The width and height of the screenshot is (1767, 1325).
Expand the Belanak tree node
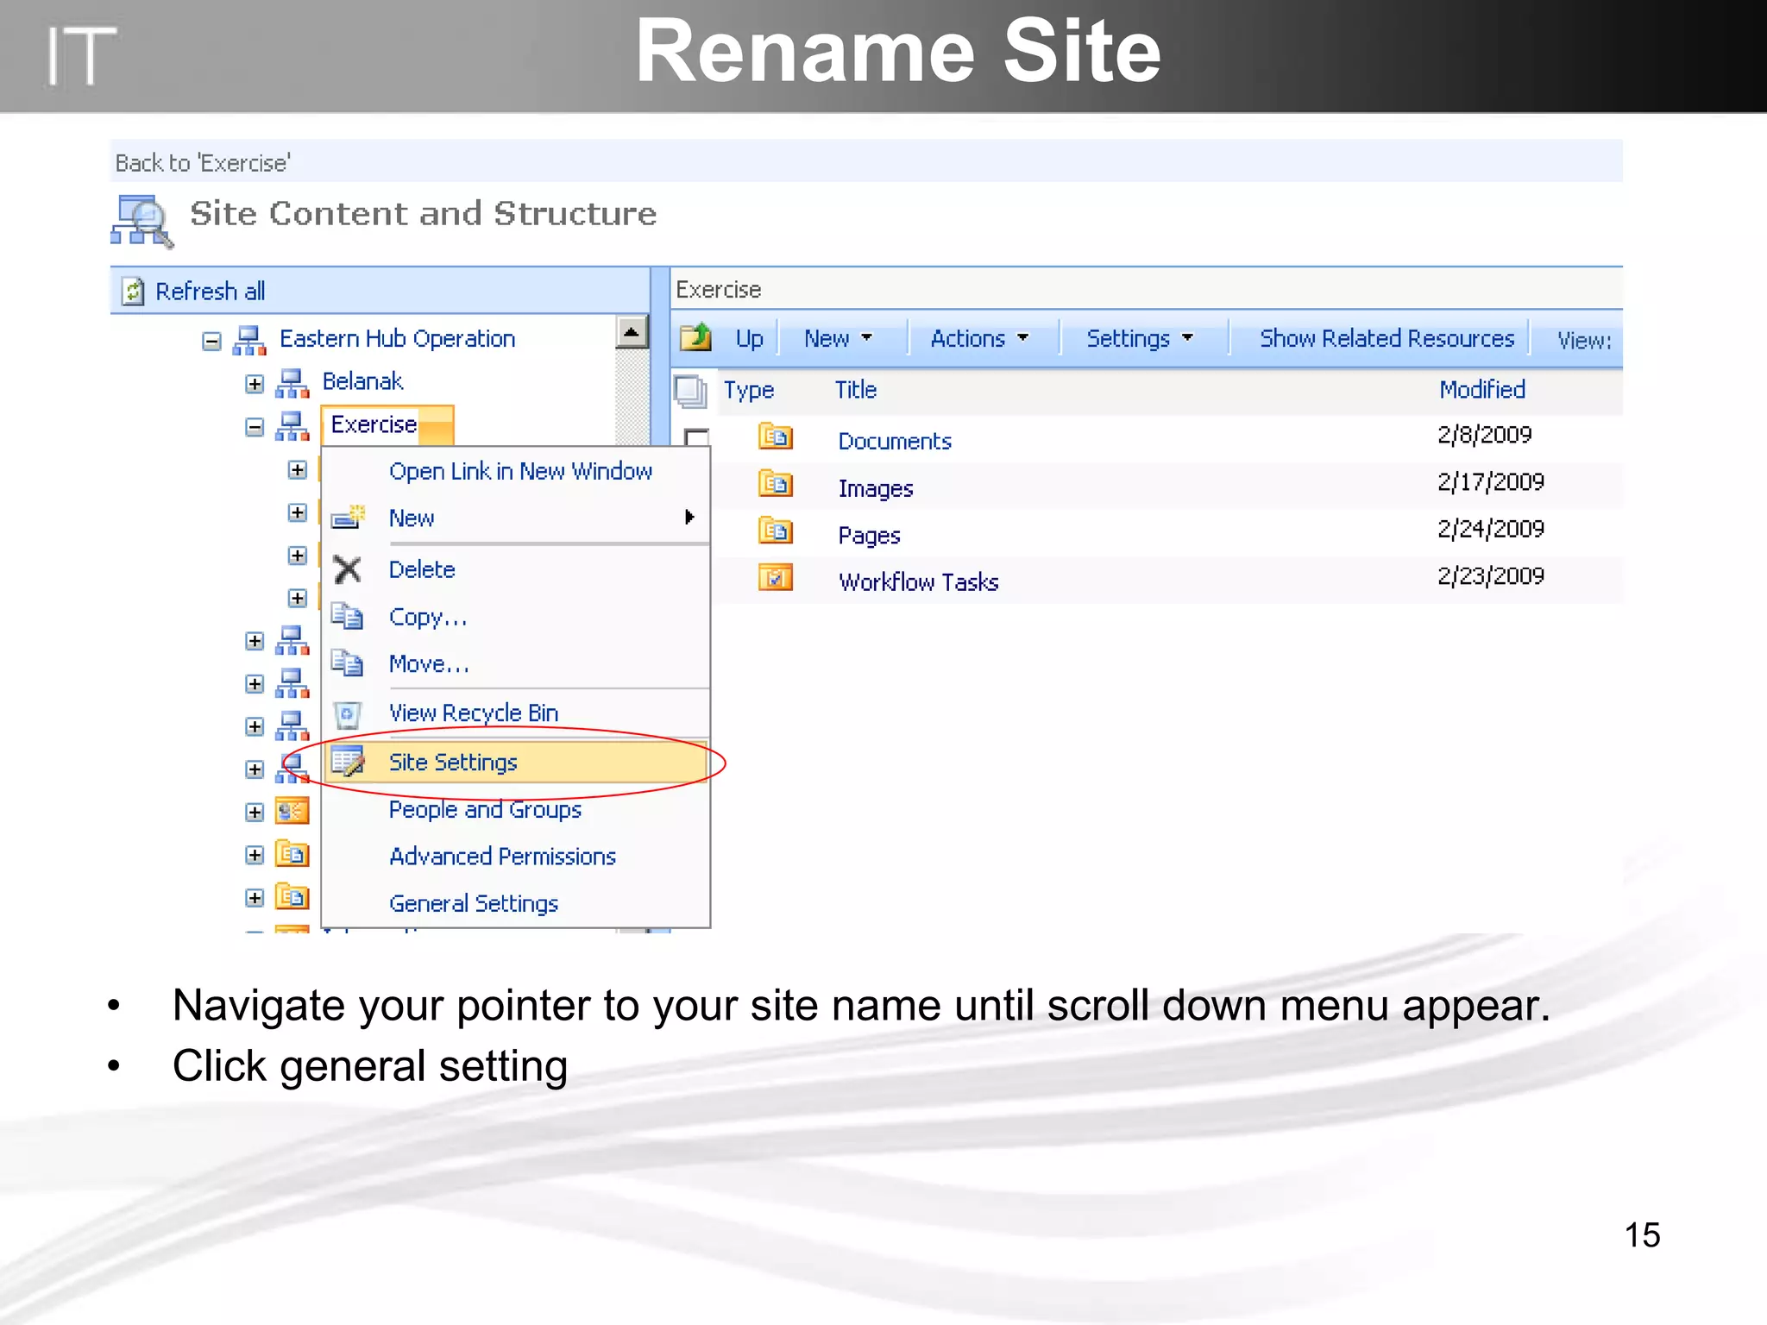254,384
